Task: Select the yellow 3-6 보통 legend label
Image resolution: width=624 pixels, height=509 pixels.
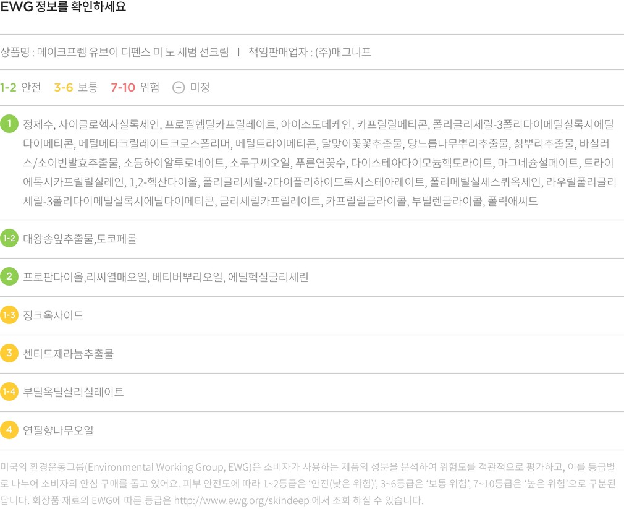Action: point(75,88)
